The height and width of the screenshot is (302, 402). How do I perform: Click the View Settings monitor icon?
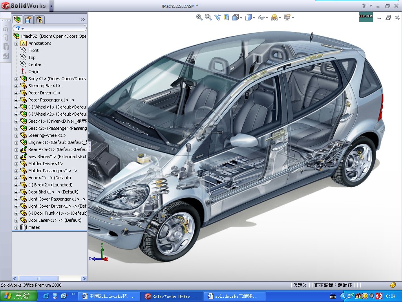pyautogui.click(x=287, y=17)
